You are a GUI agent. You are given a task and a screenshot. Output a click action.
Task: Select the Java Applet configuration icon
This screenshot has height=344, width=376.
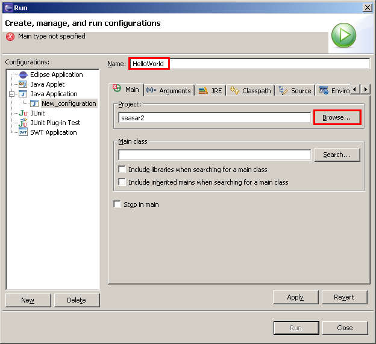23,84
